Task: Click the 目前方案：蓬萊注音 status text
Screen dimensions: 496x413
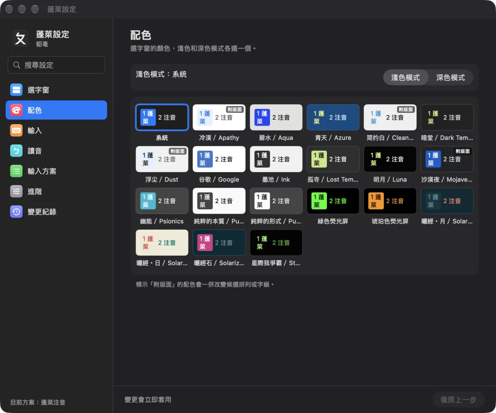Action: pyautogui.click(x=37, y=402)
